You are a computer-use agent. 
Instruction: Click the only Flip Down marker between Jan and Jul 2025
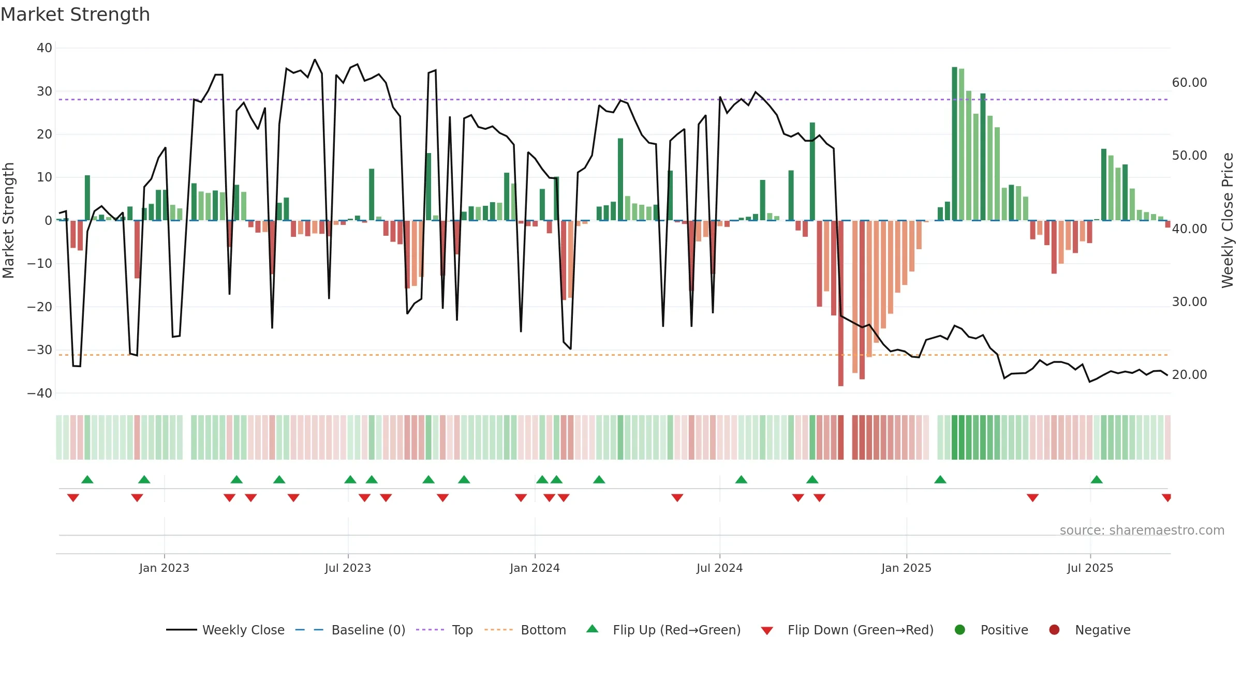pos(1032,497)
